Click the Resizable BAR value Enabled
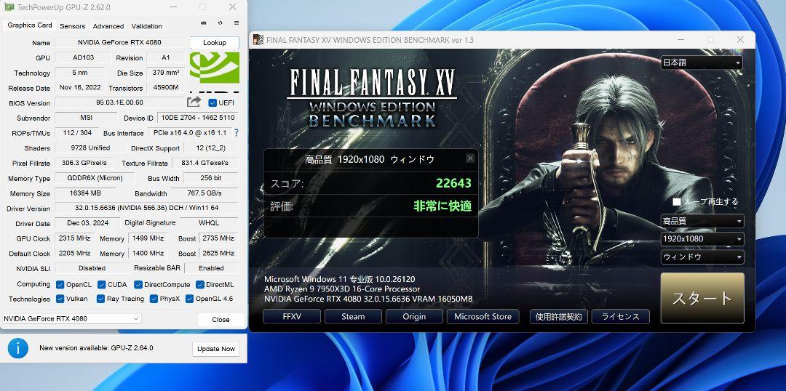This screenshot has width=786, height=391. pyautogui.click(x=211, y=268)
